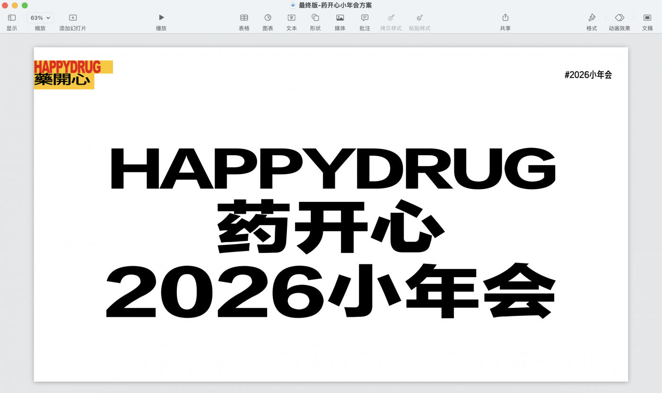Open the Shape (形状) menu
662x393 pixels.
pyautogui.click(x=315, y=18)
